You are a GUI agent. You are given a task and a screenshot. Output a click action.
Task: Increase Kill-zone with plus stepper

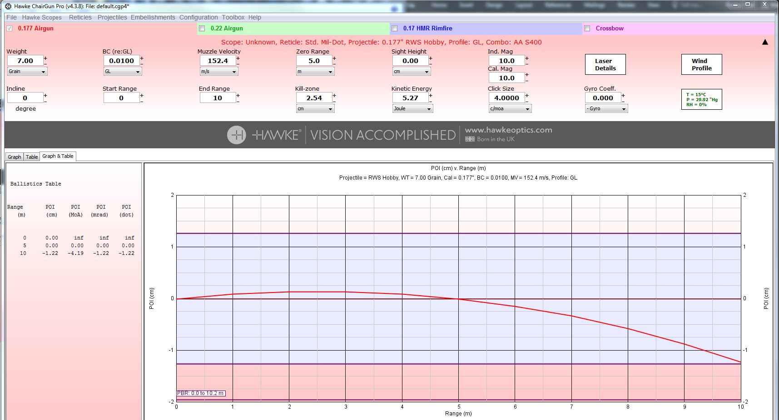point(334,95)
